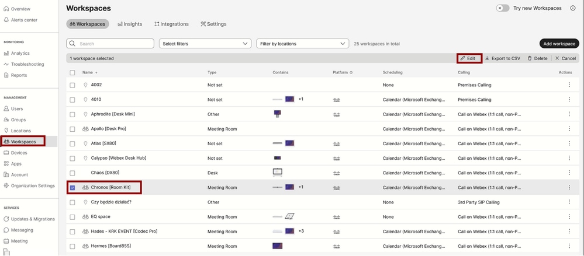Click the Contains column header

point(281,72)
